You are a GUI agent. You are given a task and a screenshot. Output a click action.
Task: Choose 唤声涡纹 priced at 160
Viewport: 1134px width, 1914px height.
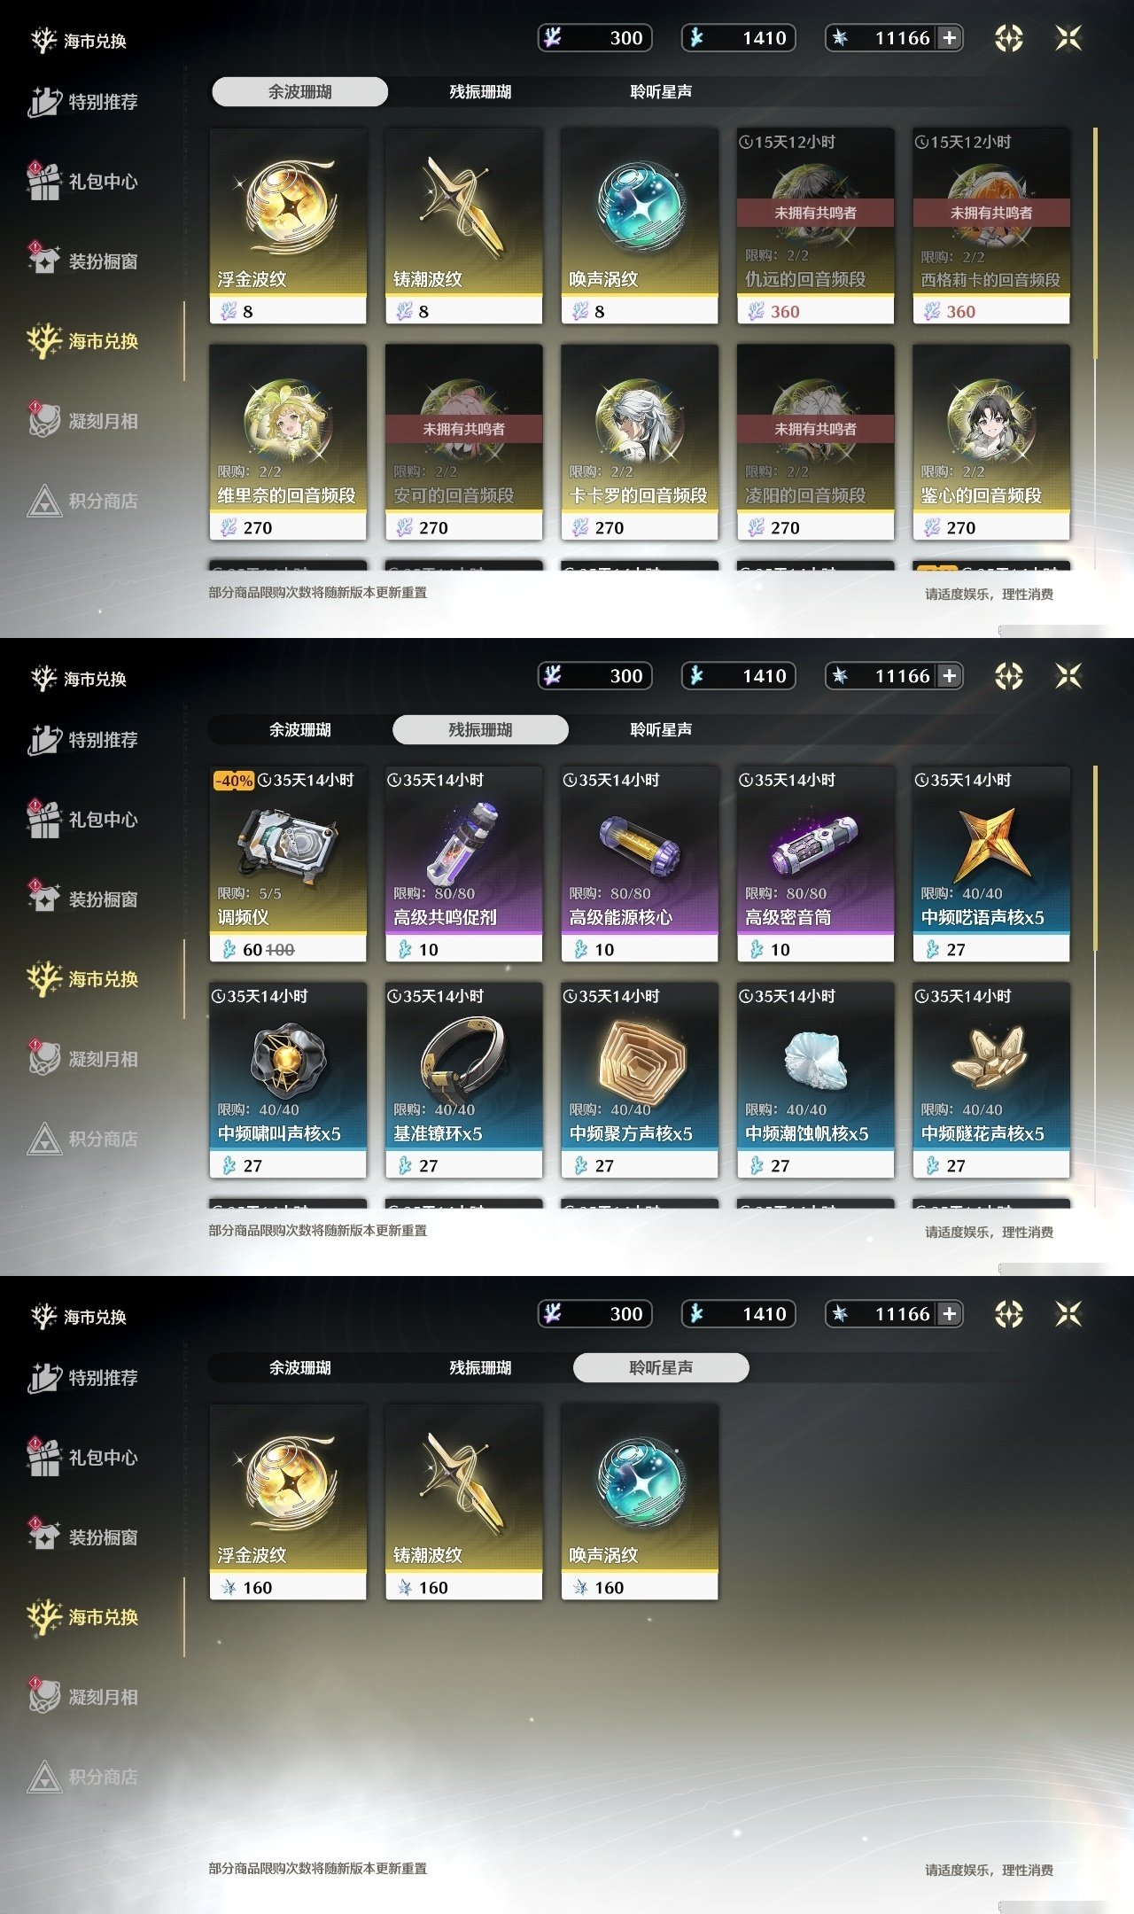pyautogui.click(x=640, y=1502)
